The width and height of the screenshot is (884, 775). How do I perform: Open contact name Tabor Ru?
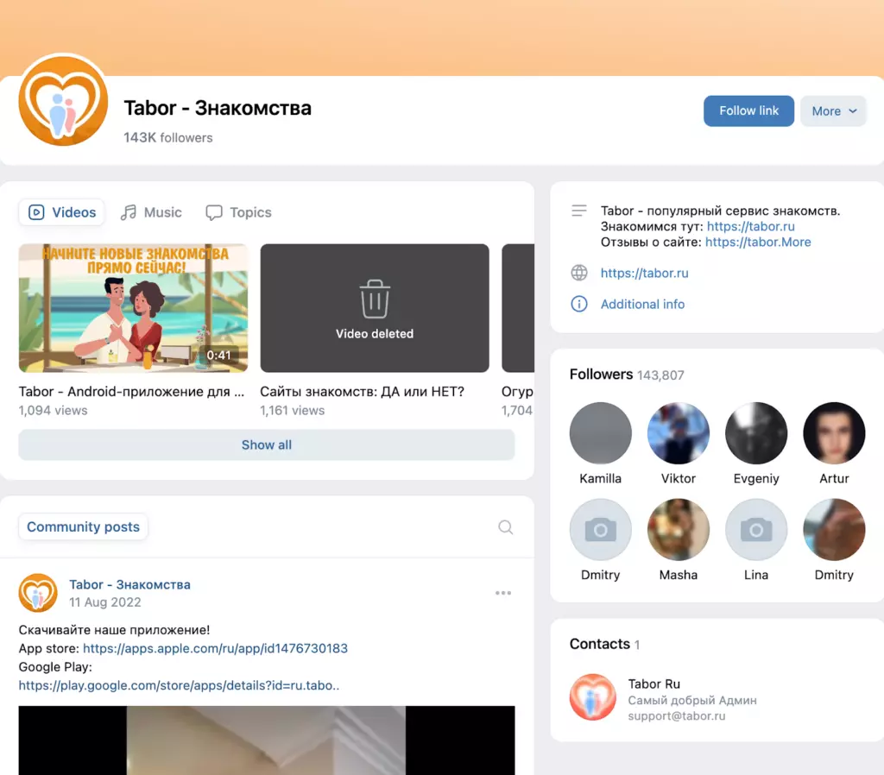[654, 684]
